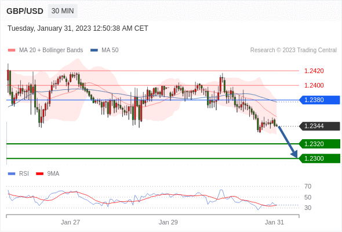Viewport: 342px width, 232px height.
Task: Click the 9MA legend label
Action: [53, 174]
